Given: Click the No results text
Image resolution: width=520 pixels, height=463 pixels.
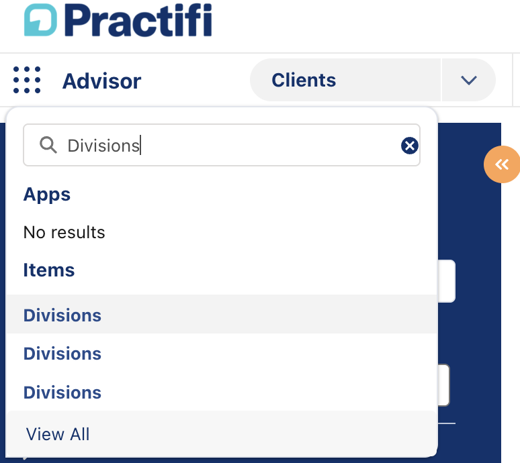Looking at the screenshot, I should (64, 233).
